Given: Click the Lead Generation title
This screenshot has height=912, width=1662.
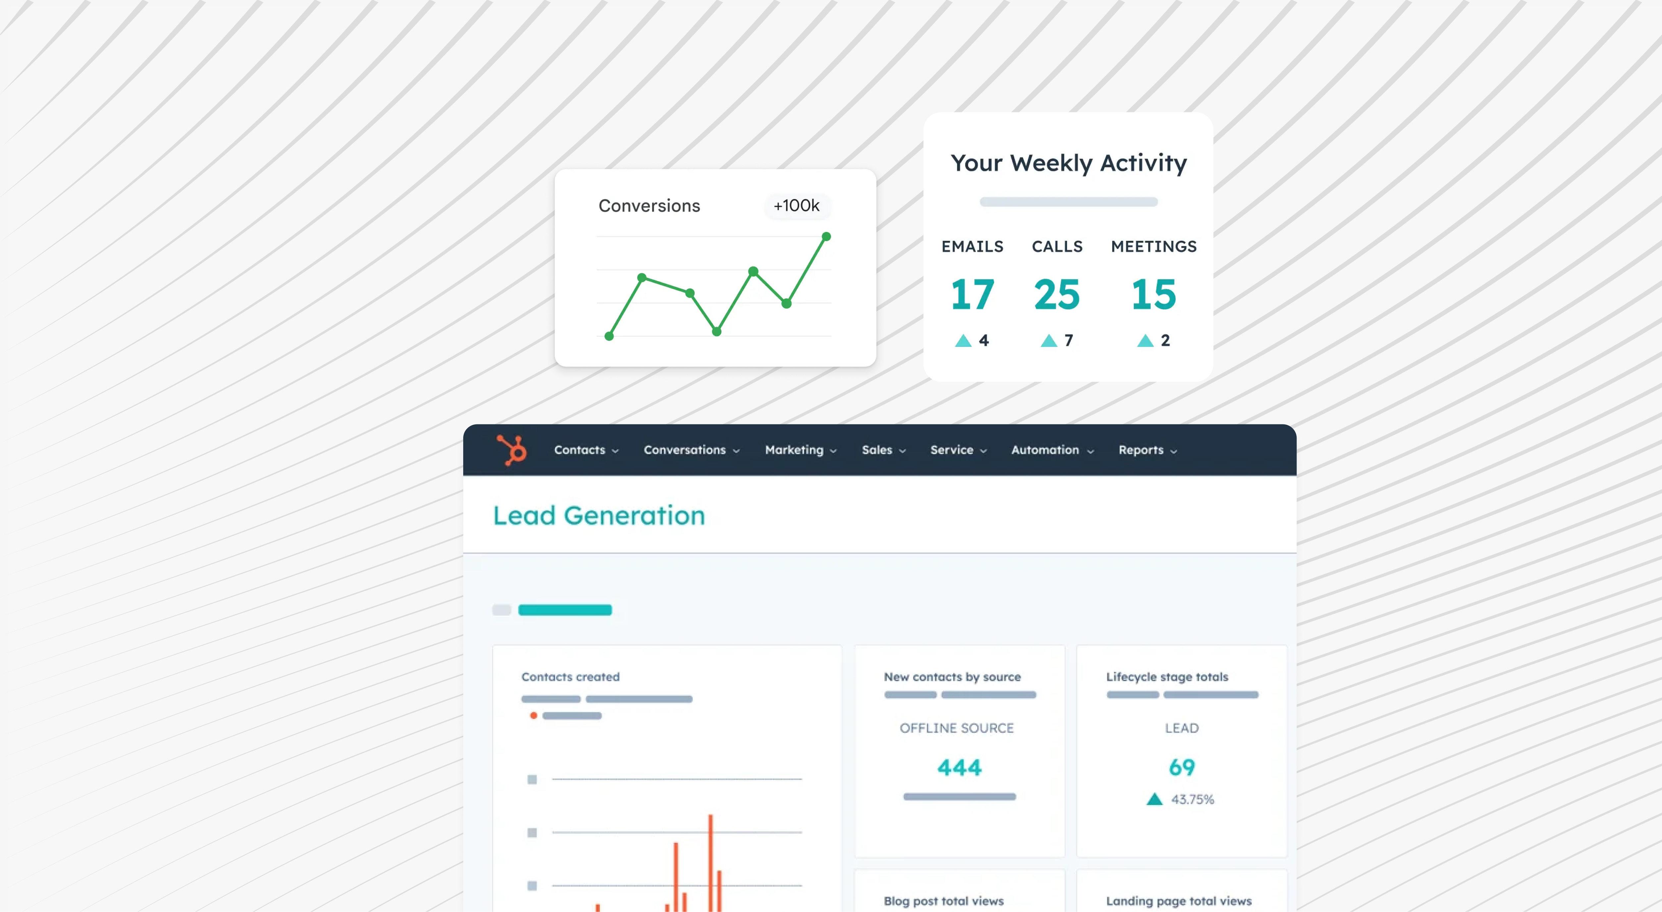Looking at the screenshot, I should pos(599,515).
